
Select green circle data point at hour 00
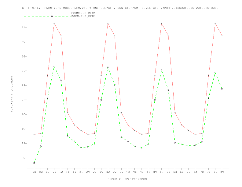[34, 163]
